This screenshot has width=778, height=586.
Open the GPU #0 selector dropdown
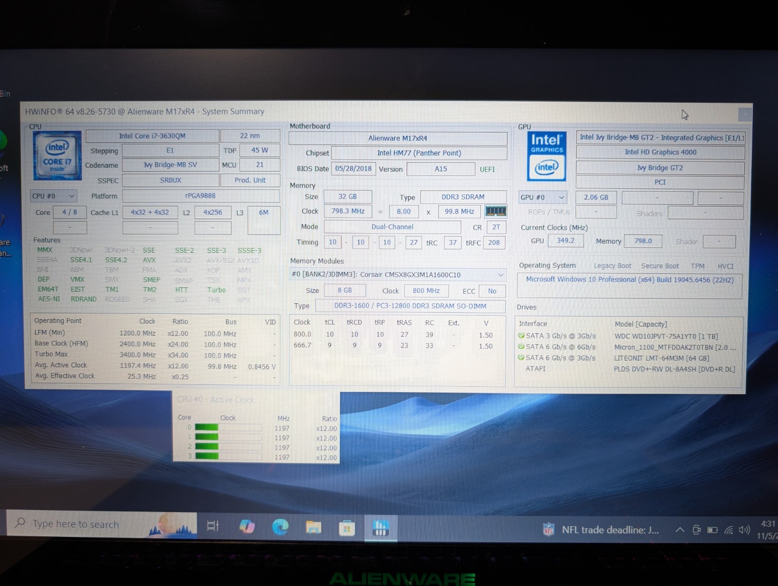pyautogui.click(x=543, y=198)
